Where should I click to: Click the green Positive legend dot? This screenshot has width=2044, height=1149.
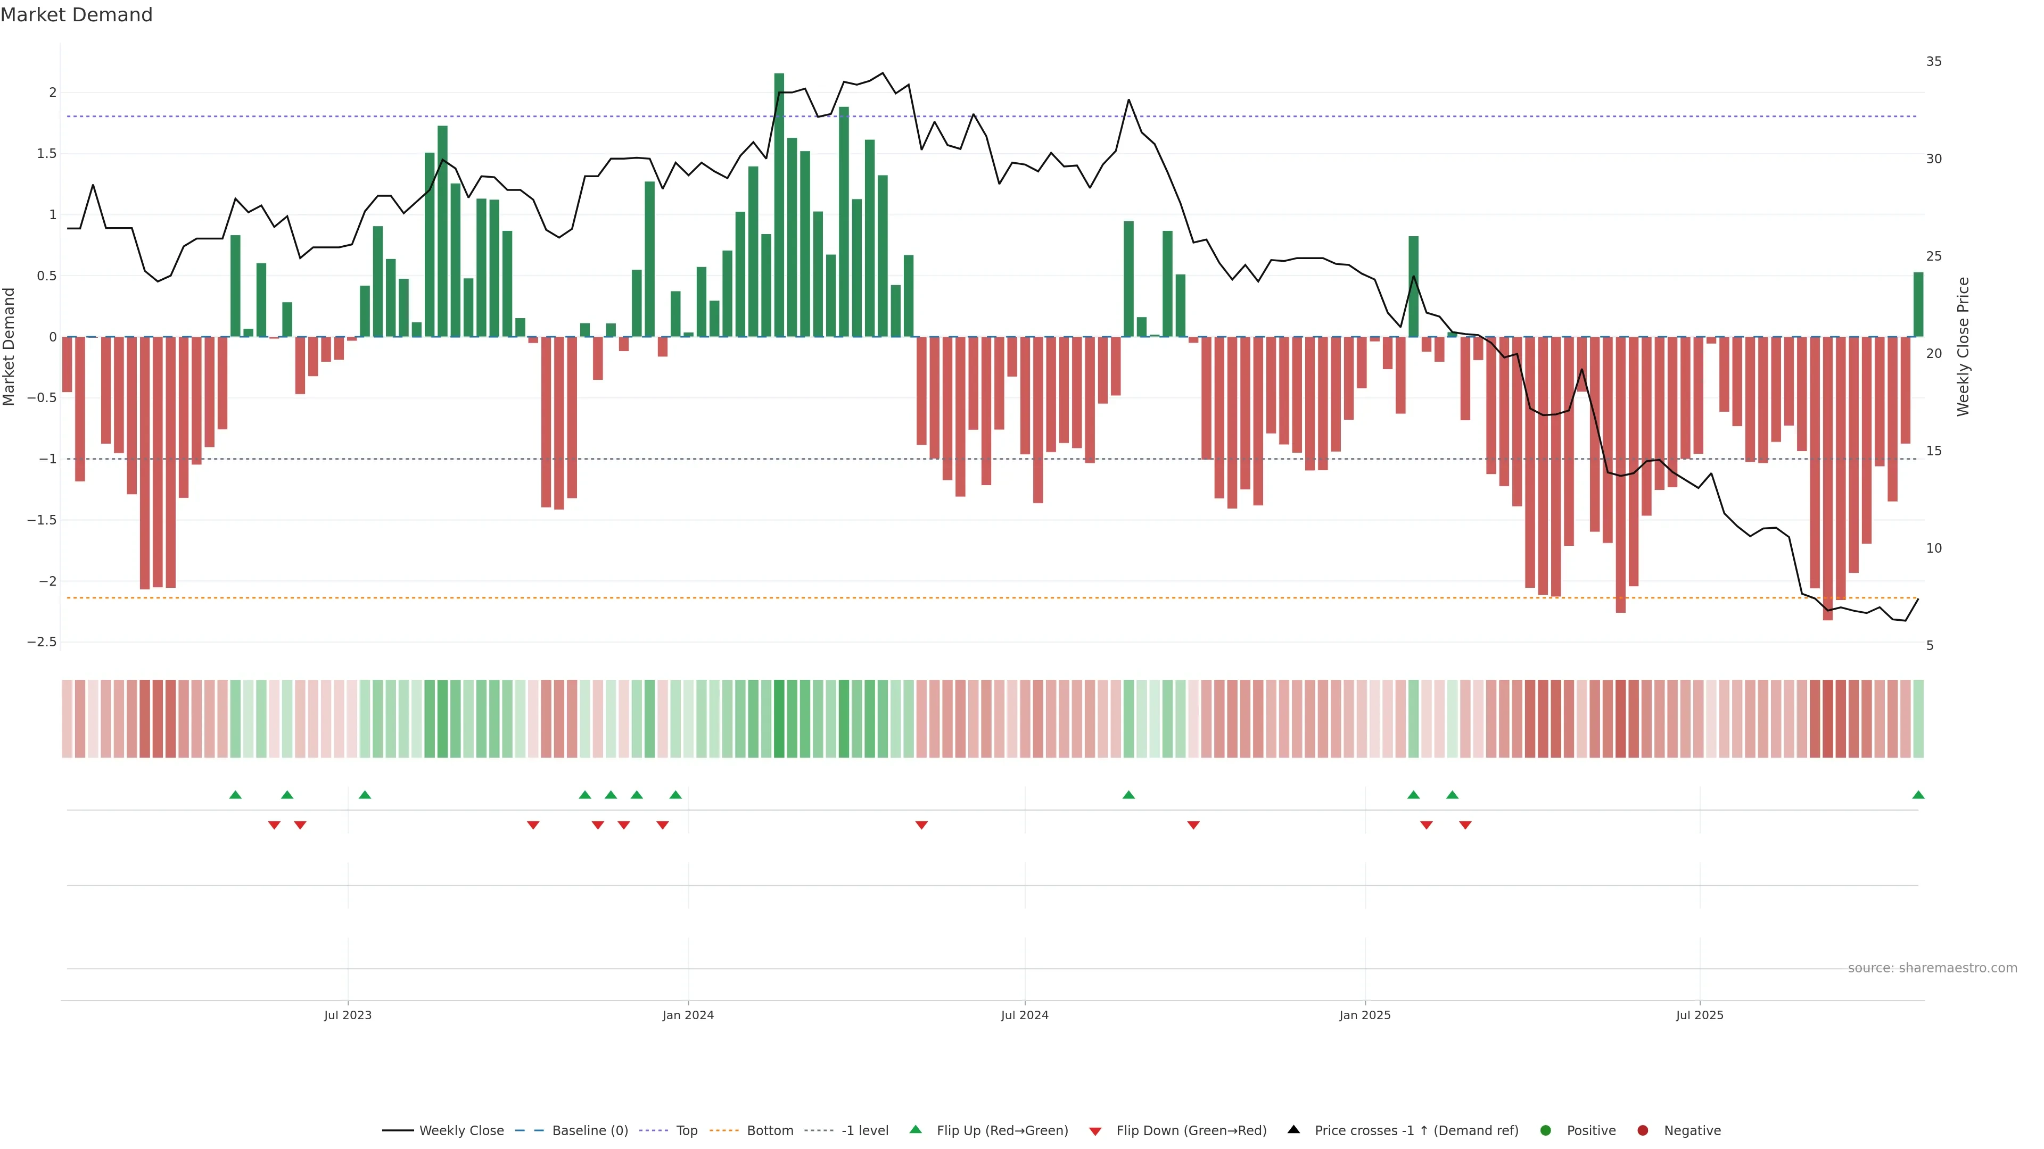pyautogui.click(x=1545, y=1130)
